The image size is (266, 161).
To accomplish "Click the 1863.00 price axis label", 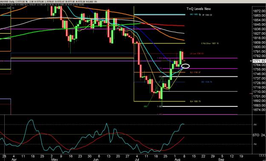I will point(259,15).
